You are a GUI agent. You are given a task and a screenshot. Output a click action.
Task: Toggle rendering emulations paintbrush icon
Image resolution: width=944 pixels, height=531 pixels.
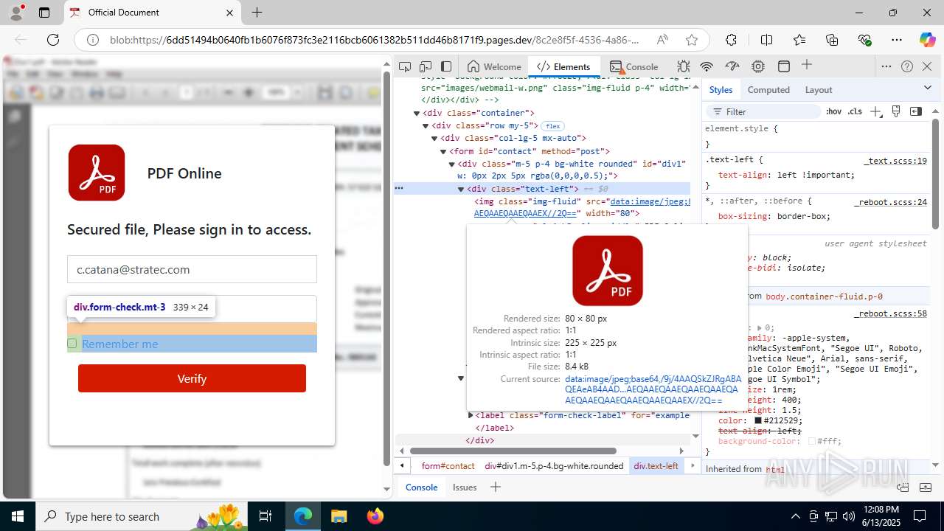click(x=896, y=111)
